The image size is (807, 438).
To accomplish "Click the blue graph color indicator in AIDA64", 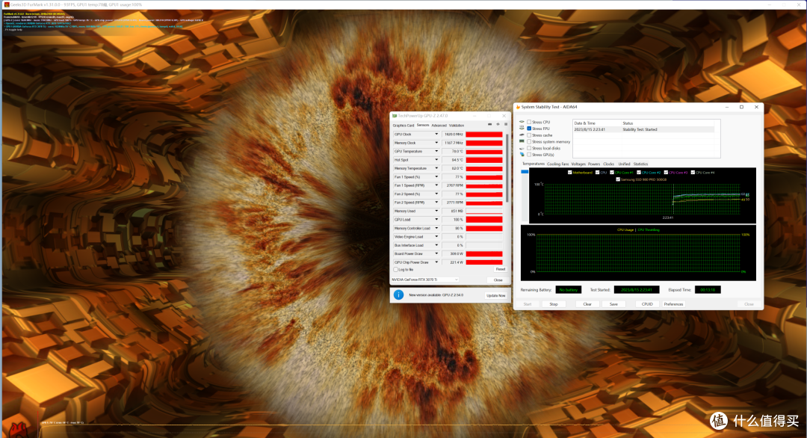I will [525, 172].
